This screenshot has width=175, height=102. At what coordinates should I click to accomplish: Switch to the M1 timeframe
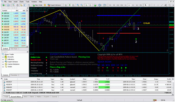[110, 5]
